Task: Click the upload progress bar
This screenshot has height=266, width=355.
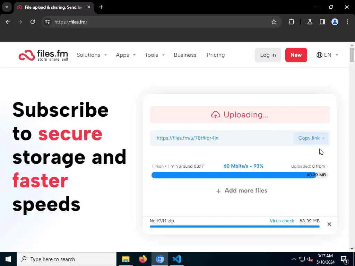Action: click(240, 175)
